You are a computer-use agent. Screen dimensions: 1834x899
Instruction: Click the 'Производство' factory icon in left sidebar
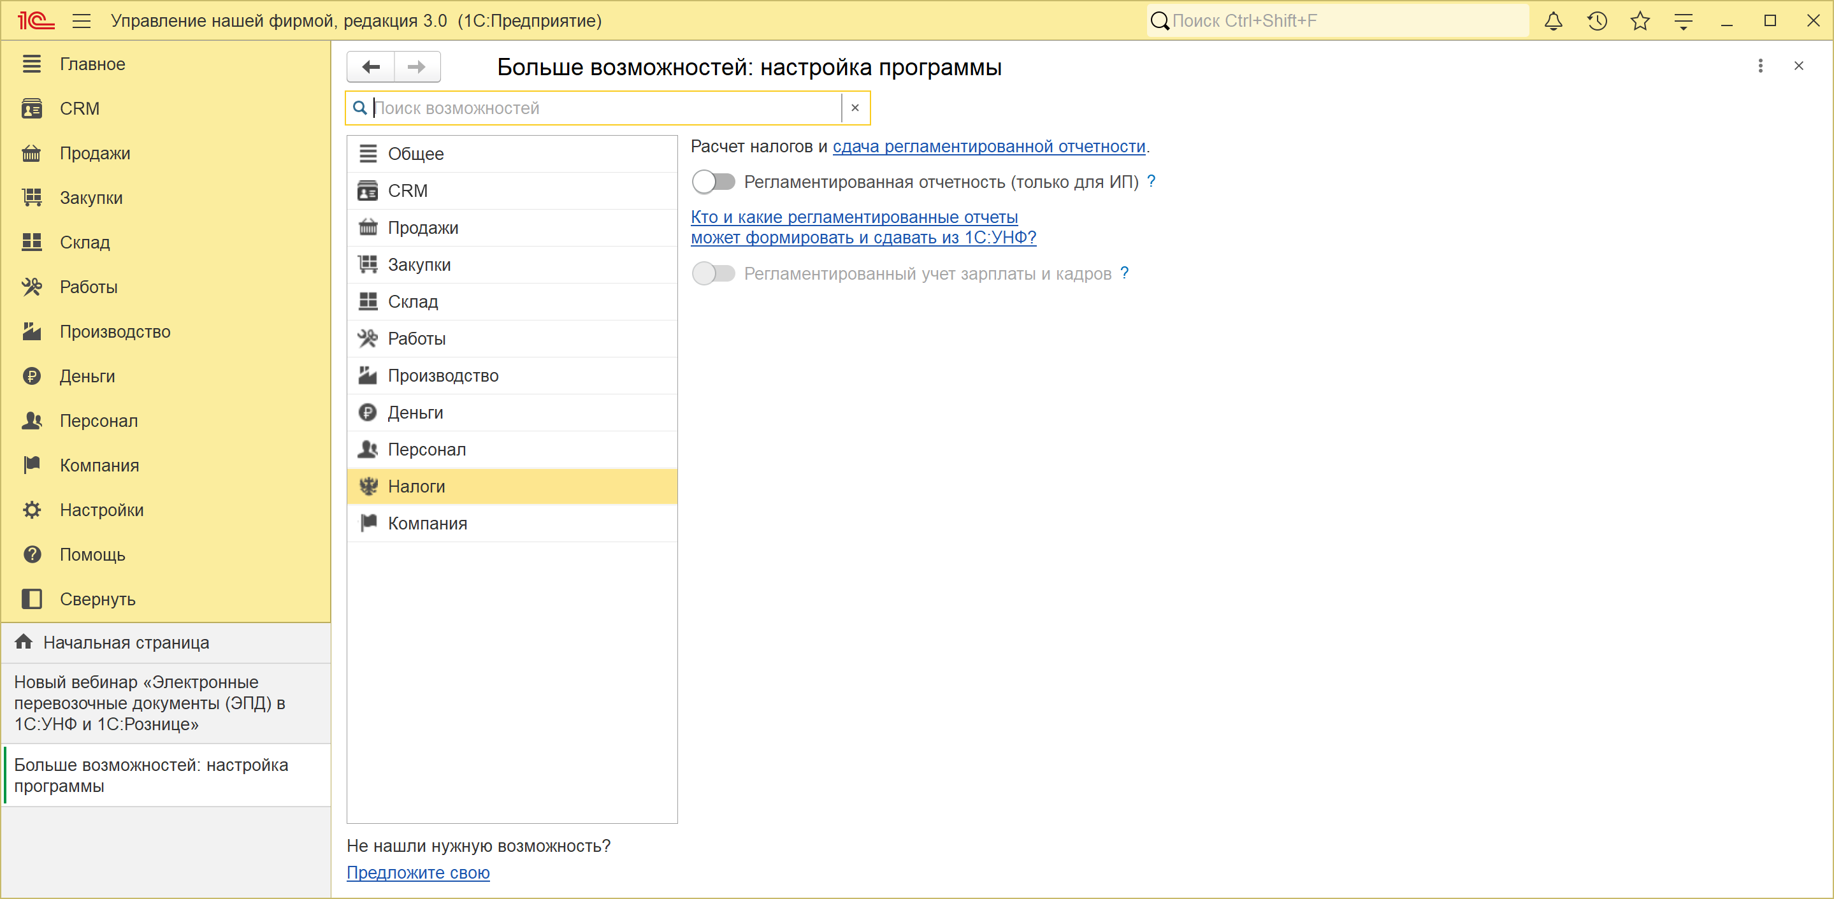[32, 332]
